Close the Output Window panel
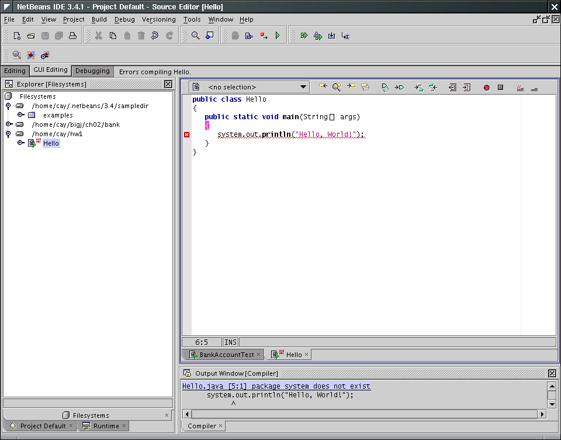561x440 pixels. 552,373
